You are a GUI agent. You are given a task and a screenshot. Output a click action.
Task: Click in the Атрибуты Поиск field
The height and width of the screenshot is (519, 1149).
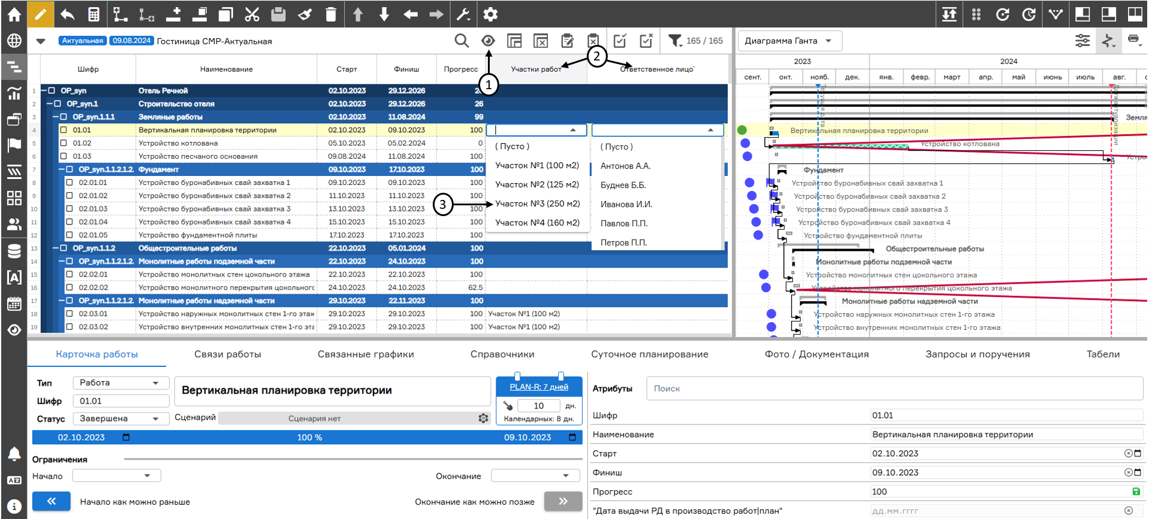click(x=894, y=389)
